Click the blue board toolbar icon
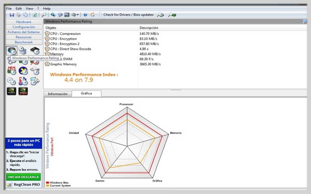This screenshot has width=311, height=194. click(67, 15)
